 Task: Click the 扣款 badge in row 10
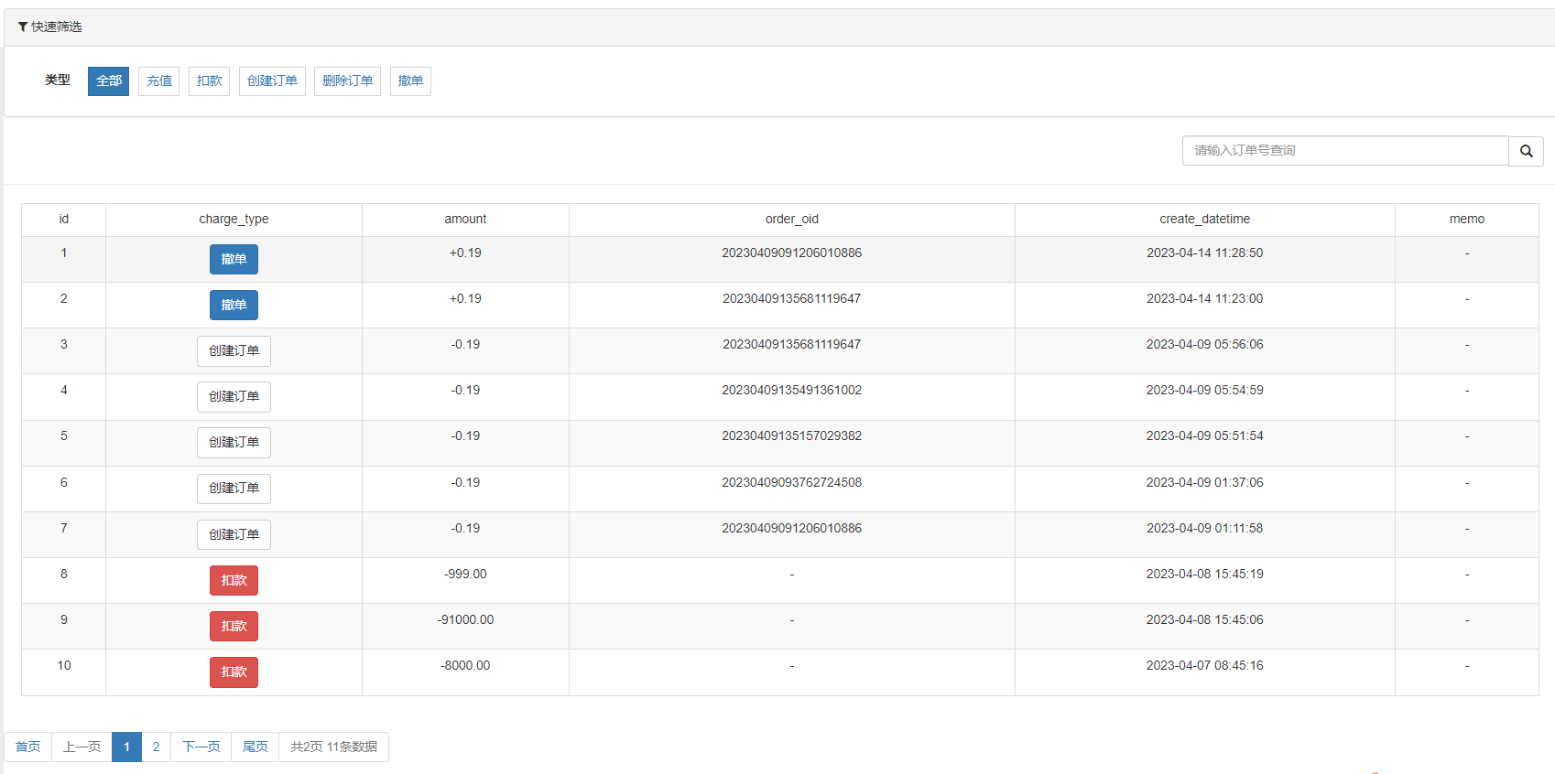click(234, 672)
